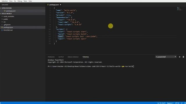Click the JSON braces icon on the editor tab
186x104 pixels.
click(48, 5)
